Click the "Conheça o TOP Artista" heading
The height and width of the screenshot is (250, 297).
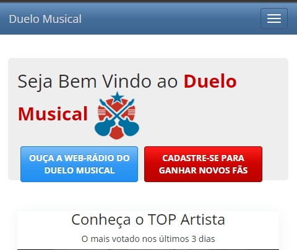pyautogui.click(x=148, y=220)
